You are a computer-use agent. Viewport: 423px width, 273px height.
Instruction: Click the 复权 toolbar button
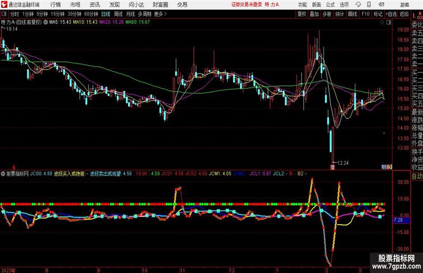302,14
